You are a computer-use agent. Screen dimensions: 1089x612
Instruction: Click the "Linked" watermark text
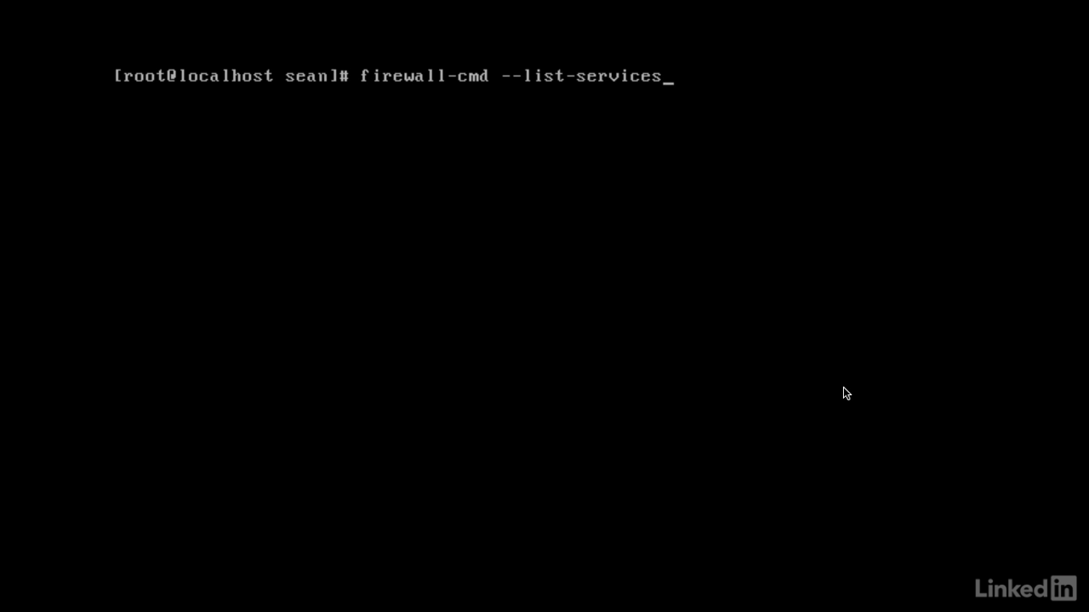coord(1012,588)
